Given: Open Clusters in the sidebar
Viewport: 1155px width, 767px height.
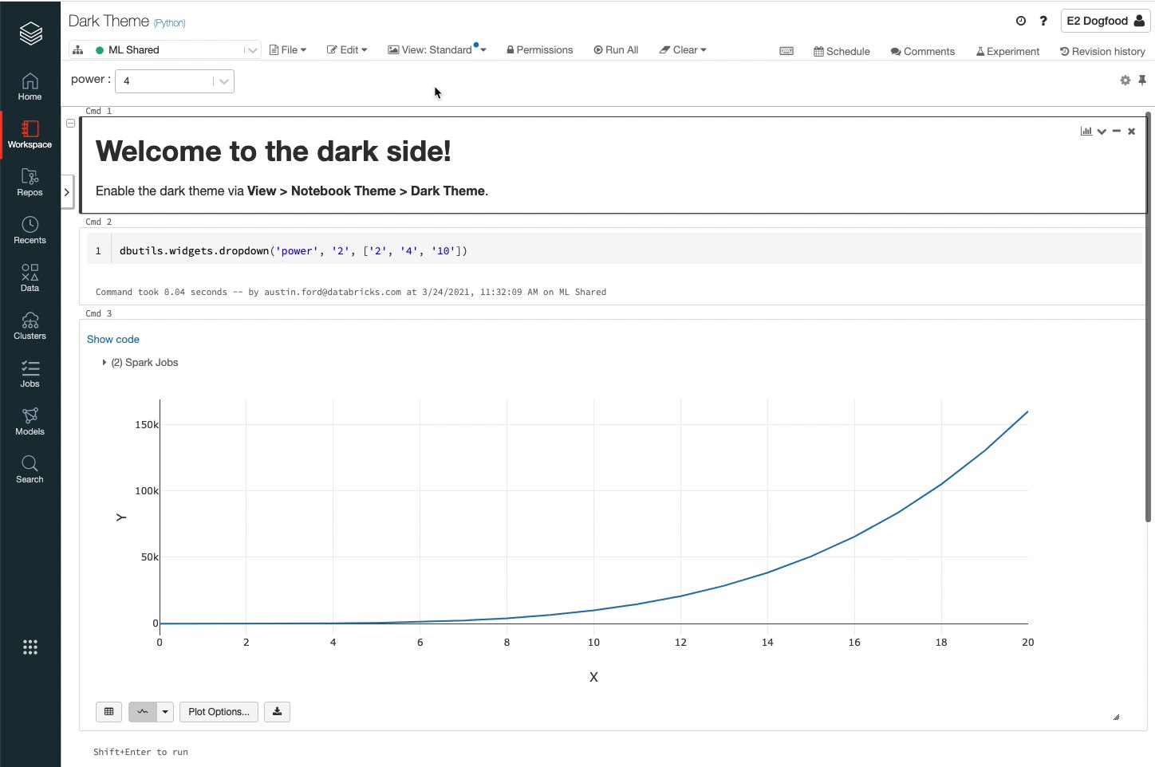Looking at the screenshot, I should 30,326.
